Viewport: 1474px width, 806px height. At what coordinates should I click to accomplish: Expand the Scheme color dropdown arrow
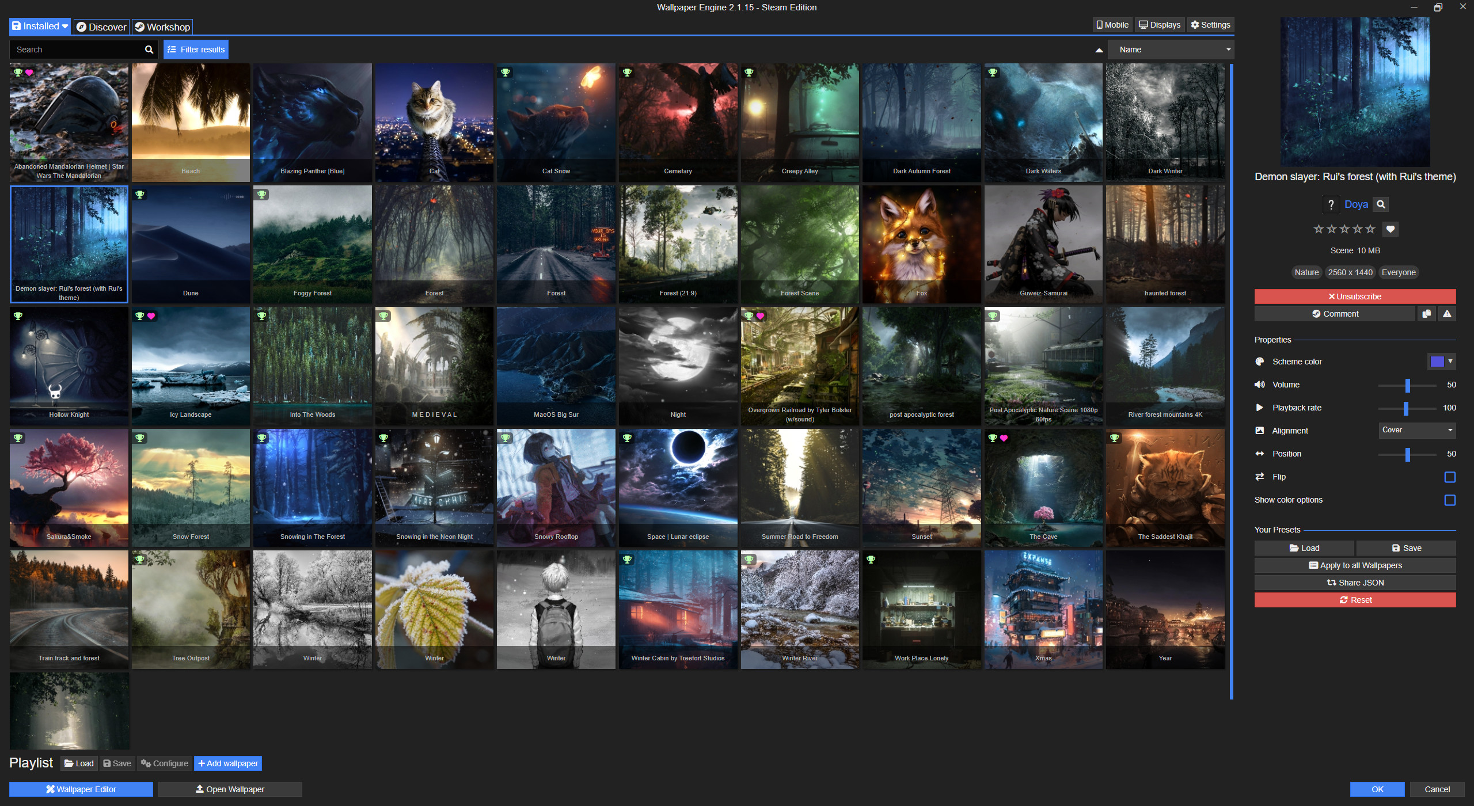pyautogui.click(x=1450, y=362)
